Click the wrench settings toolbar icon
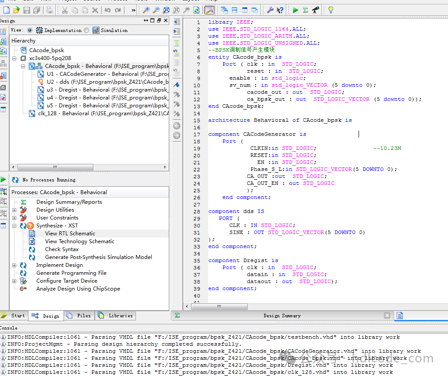The height and width of the screenshot is (376, 448). click(x=270, y=10)
